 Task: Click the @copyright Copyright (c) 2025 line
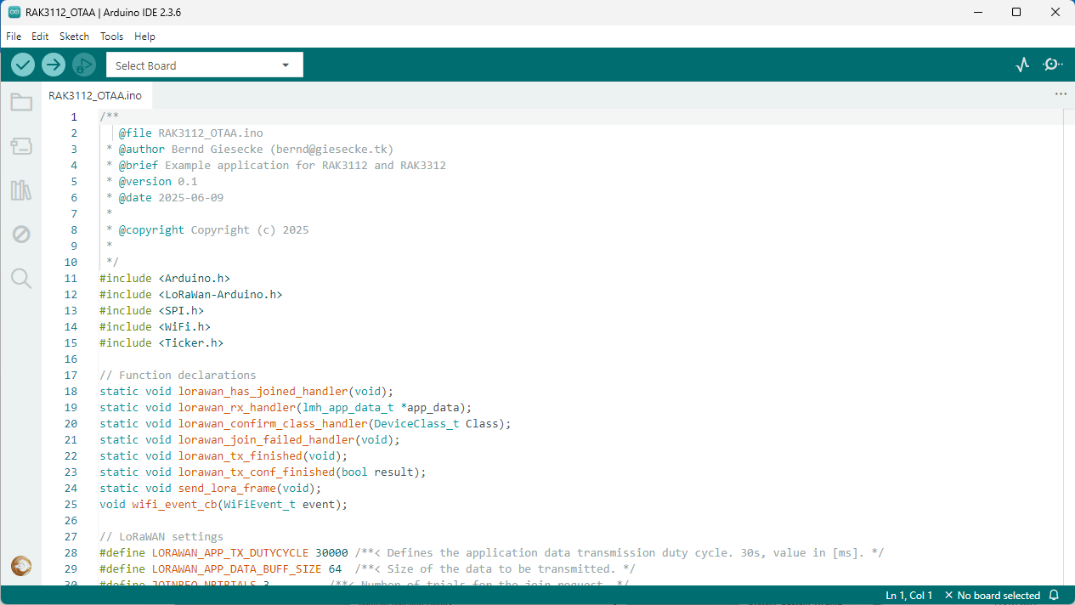(207, 230)
